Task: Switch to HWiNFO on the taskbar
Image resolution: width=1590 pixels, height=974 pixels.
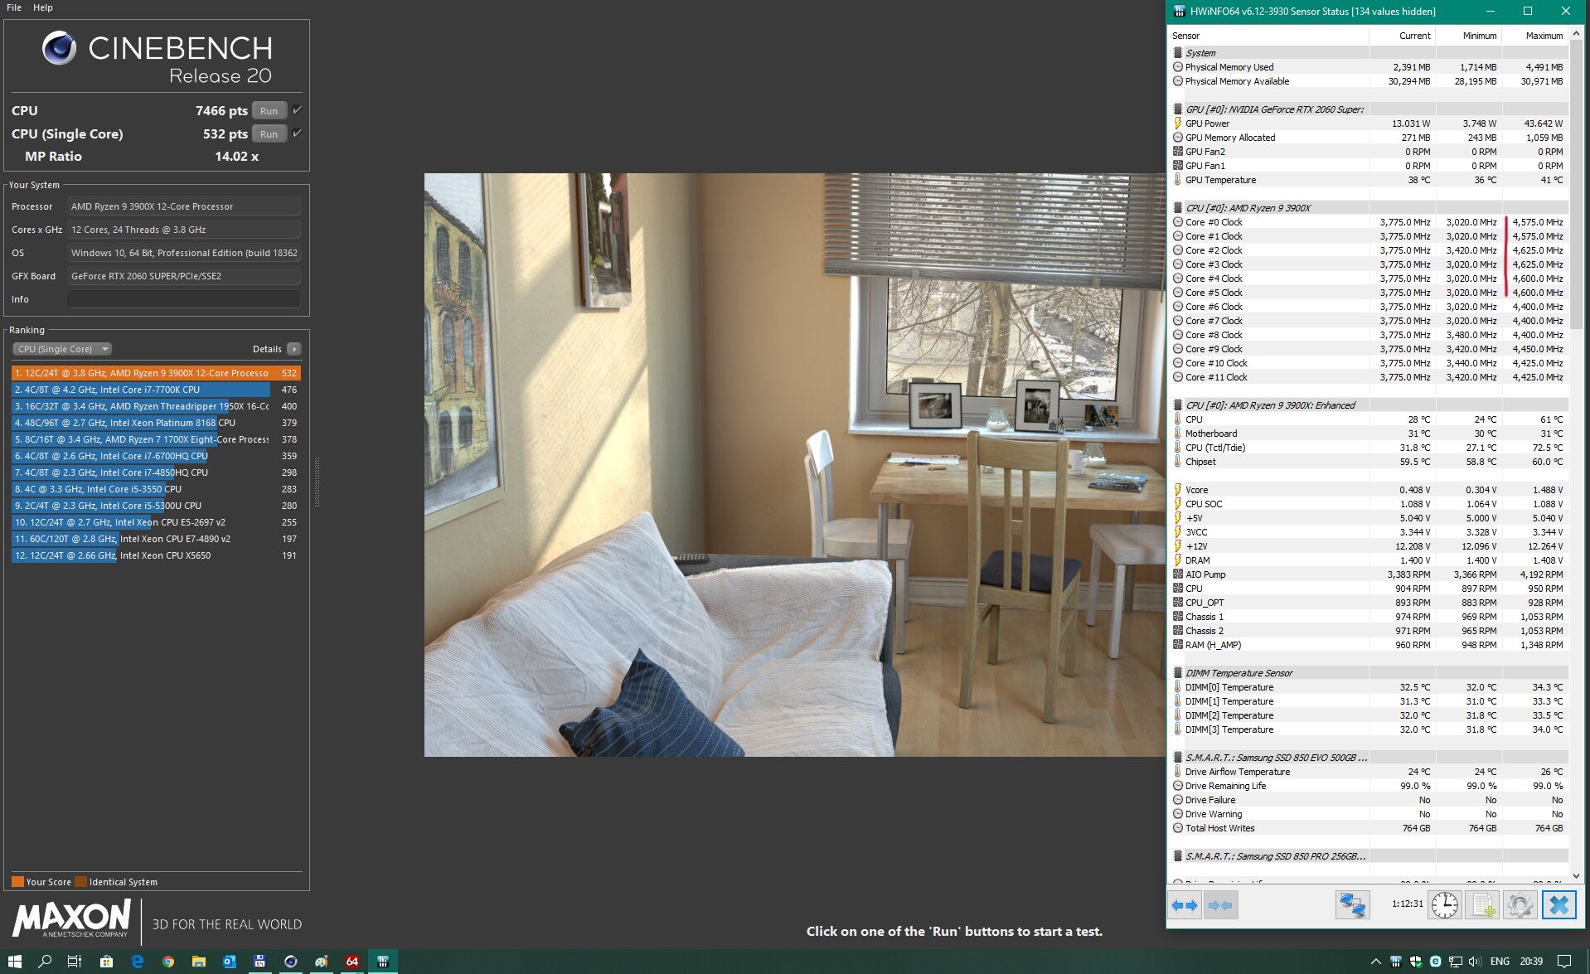Action: pyautogui.click(x=383, y=962)
